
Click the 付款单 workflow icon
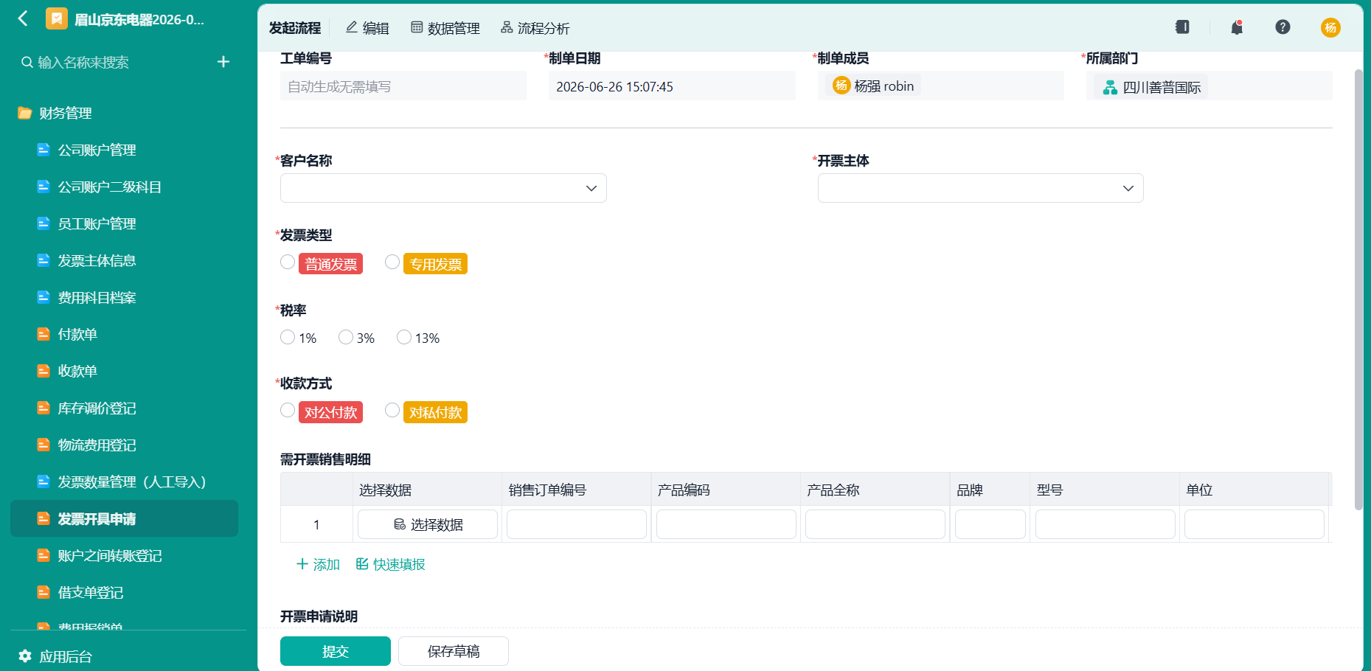pos(44,334)
